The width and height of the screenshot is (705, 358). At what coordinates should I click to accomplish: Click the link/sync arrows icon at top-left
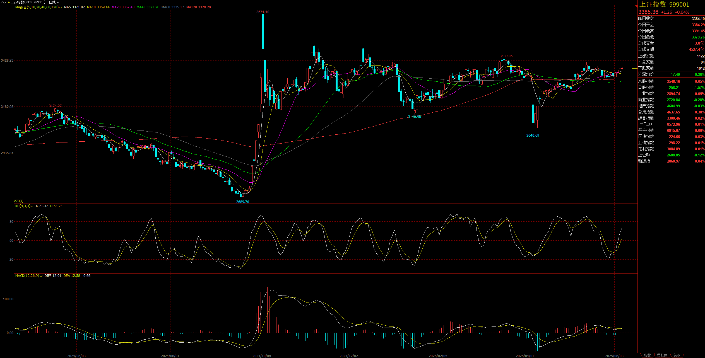click(3, 2)
